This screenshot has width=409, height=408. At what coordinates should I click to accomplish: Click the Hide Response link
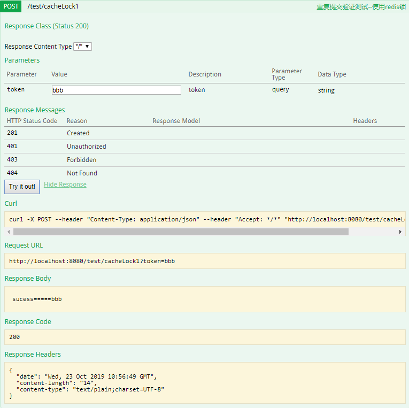tap(65, 184)
